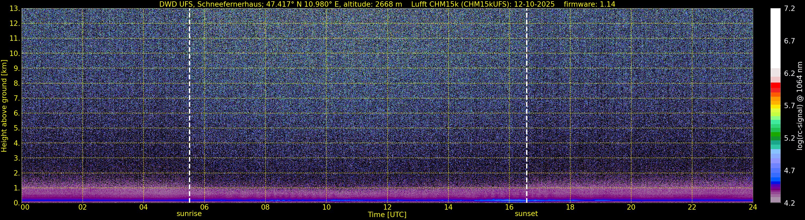Click the time axis tick label 00
Viewport: 805px width, 220px height.
click(25, 207)
